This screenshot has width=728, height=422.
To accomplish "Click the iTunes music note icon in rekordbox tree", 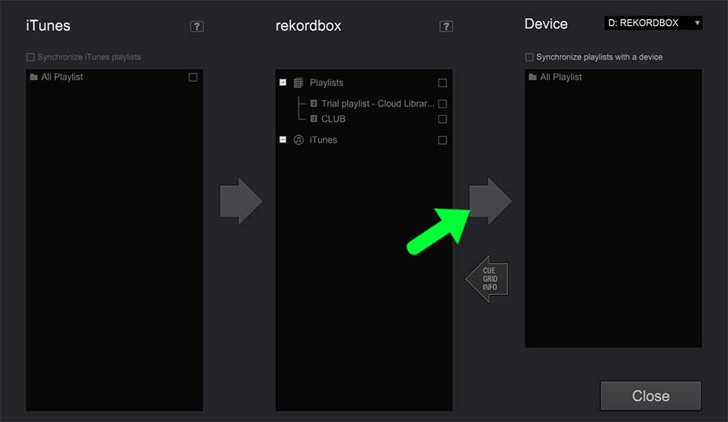I will tap(298, 140).
